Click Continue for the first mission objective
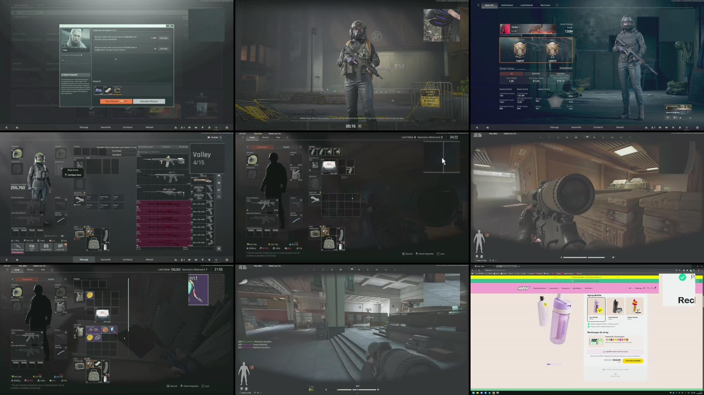The image size is (704, 395). pos(164,38)
